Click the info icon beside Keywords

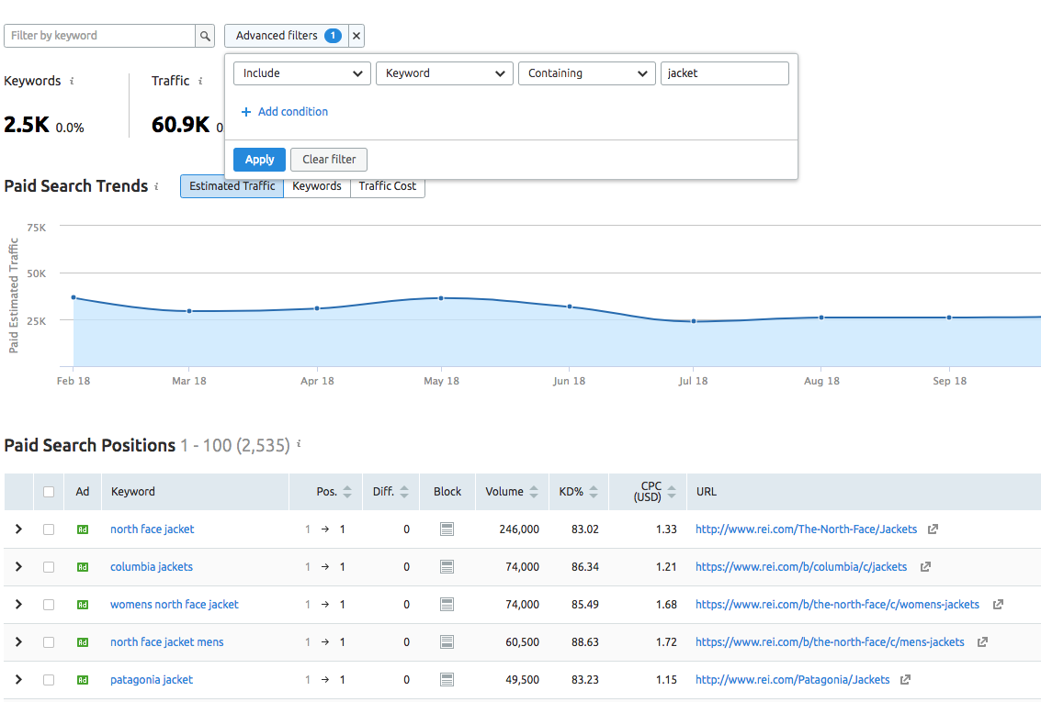point(72,81)
